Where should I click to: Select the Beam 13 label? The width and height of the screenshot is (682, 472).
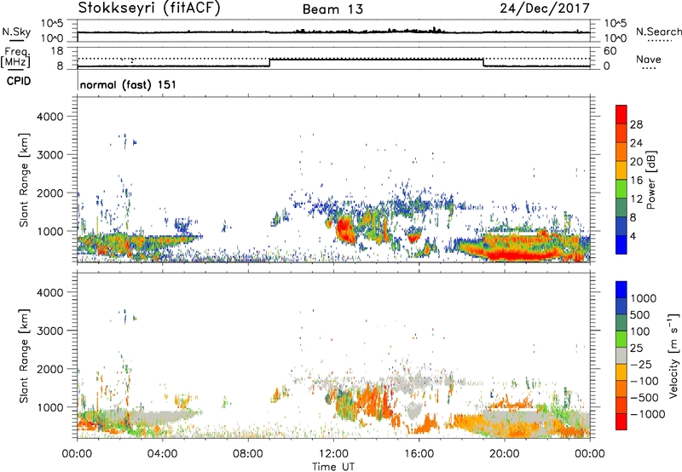pos(332,9)
